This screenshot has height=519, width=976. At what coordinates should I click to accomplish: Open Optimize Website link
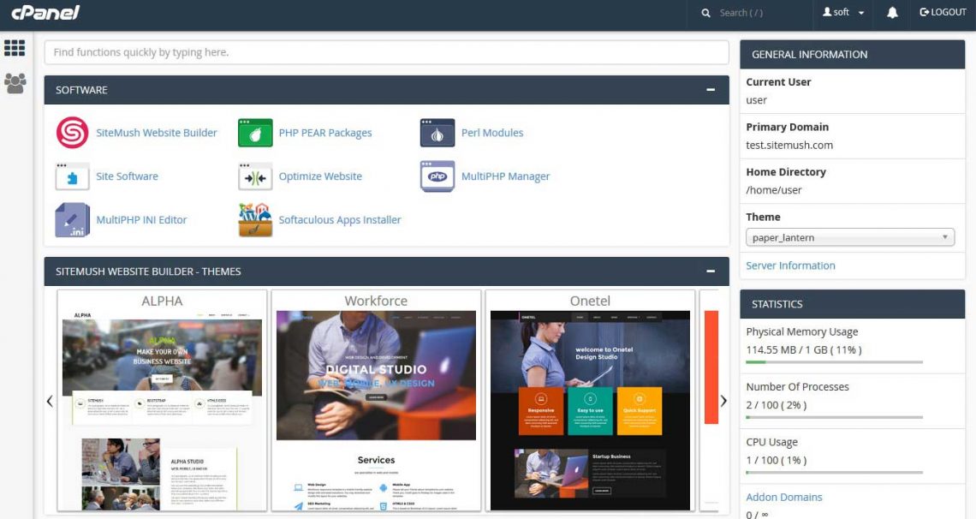(320, 176)
